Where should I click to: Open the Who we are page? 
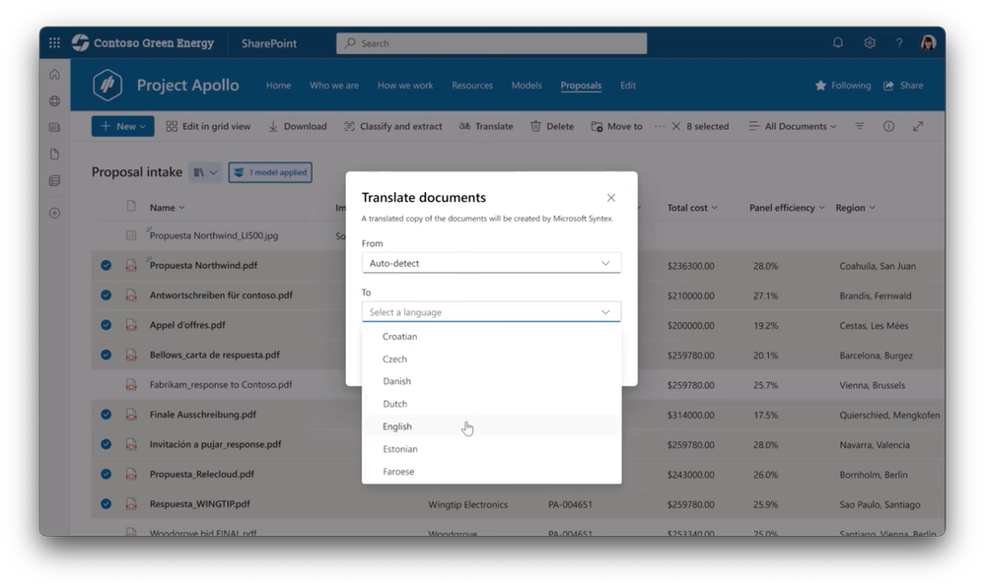[x=334, y=86]
